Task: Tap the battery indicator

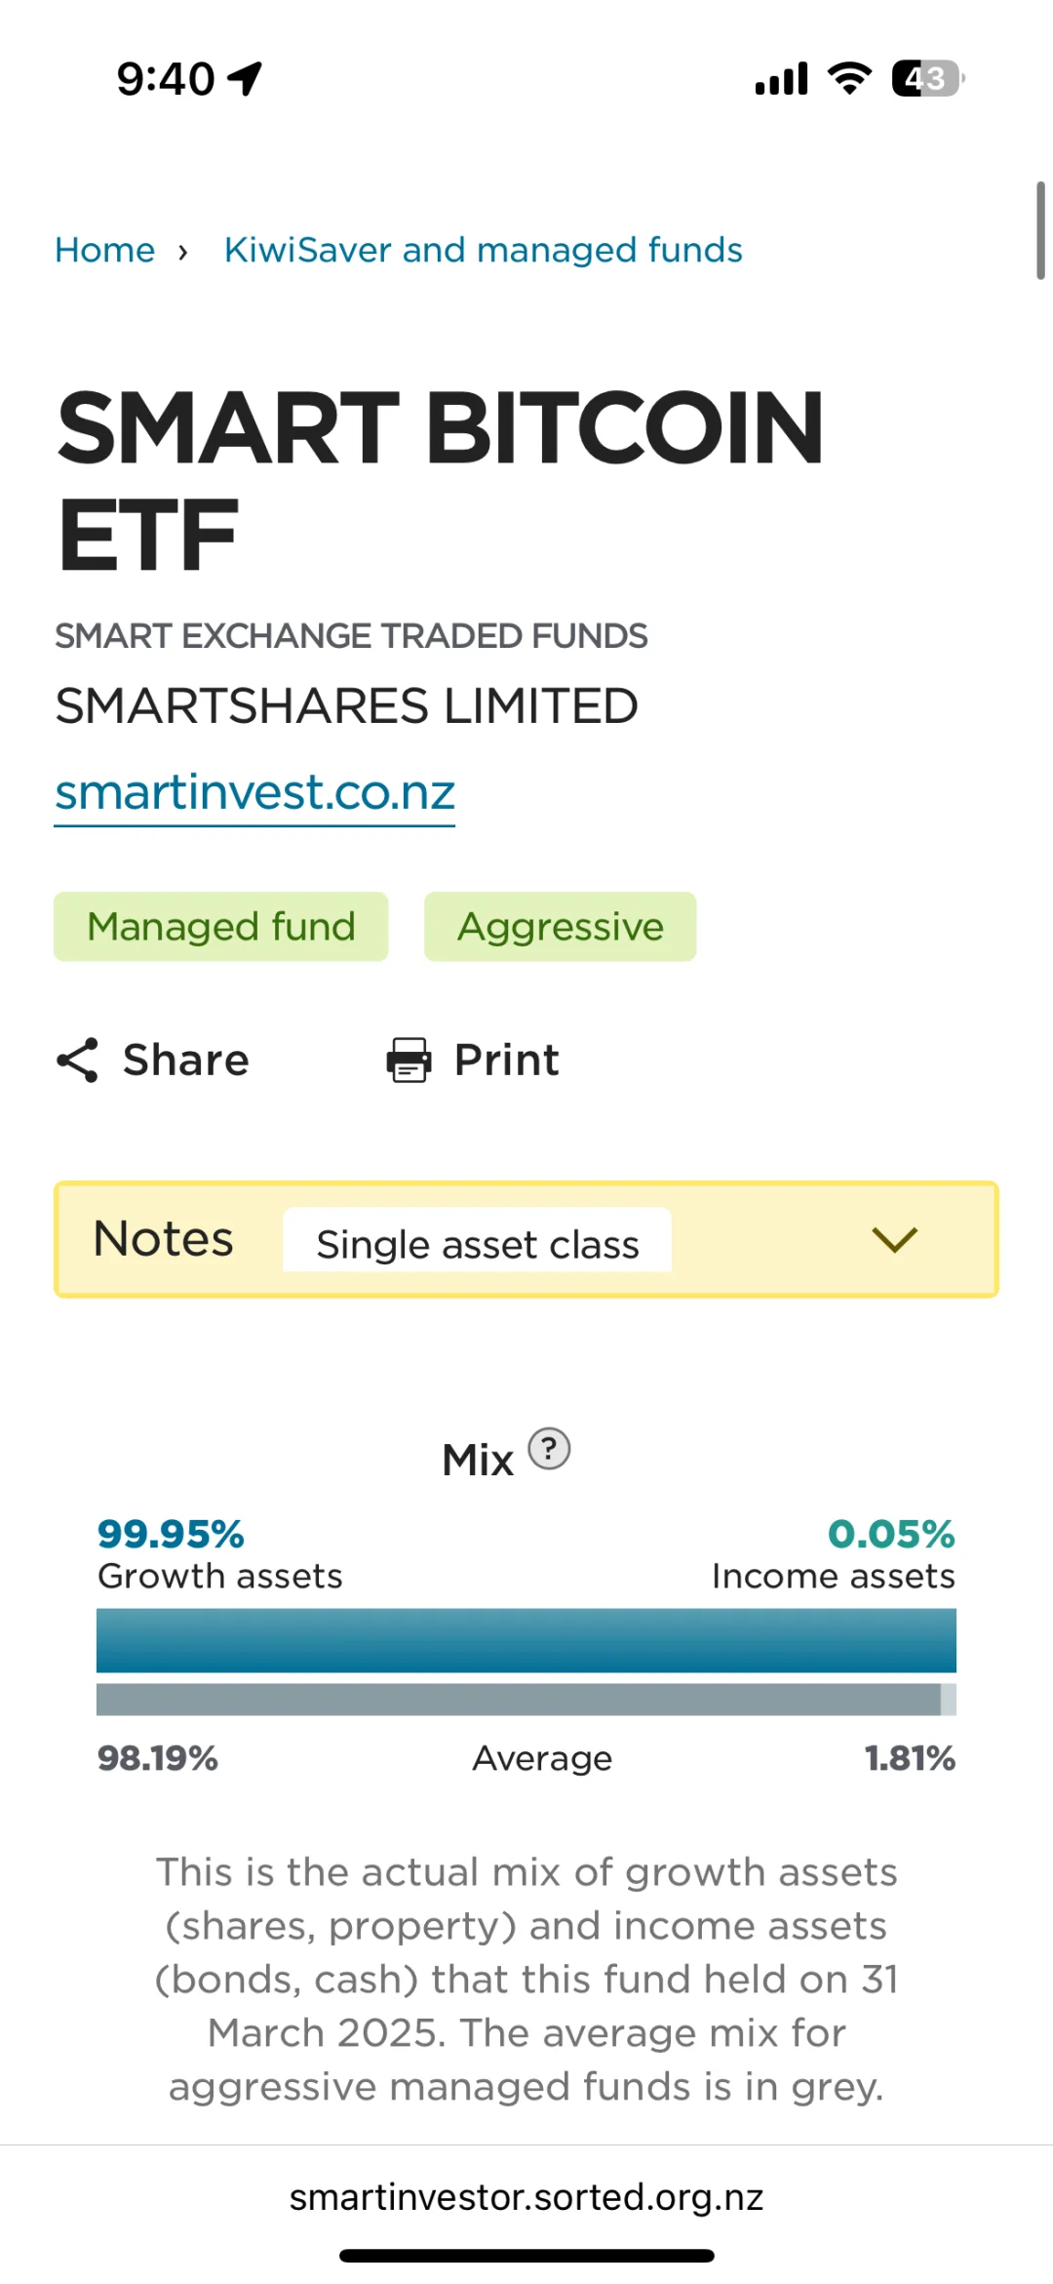Action: pos(927,78)
